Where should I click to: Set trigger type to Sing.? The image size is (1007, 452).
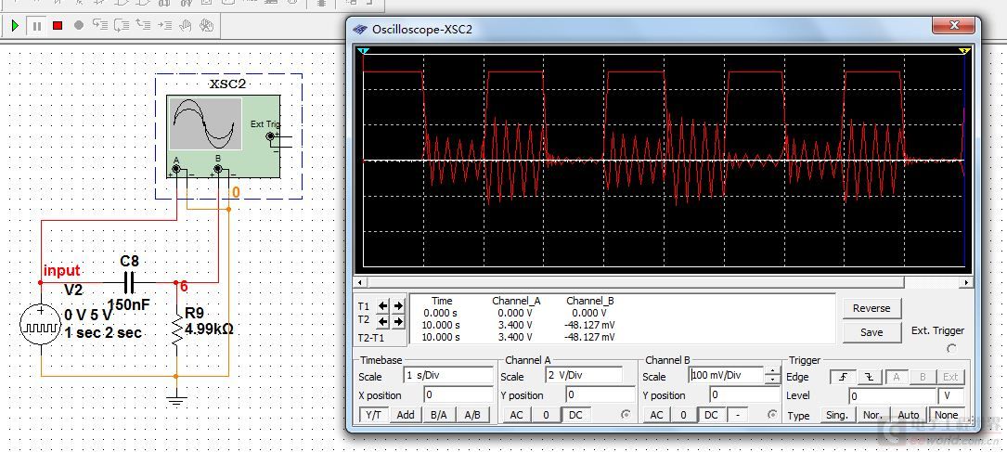(837, 415)
